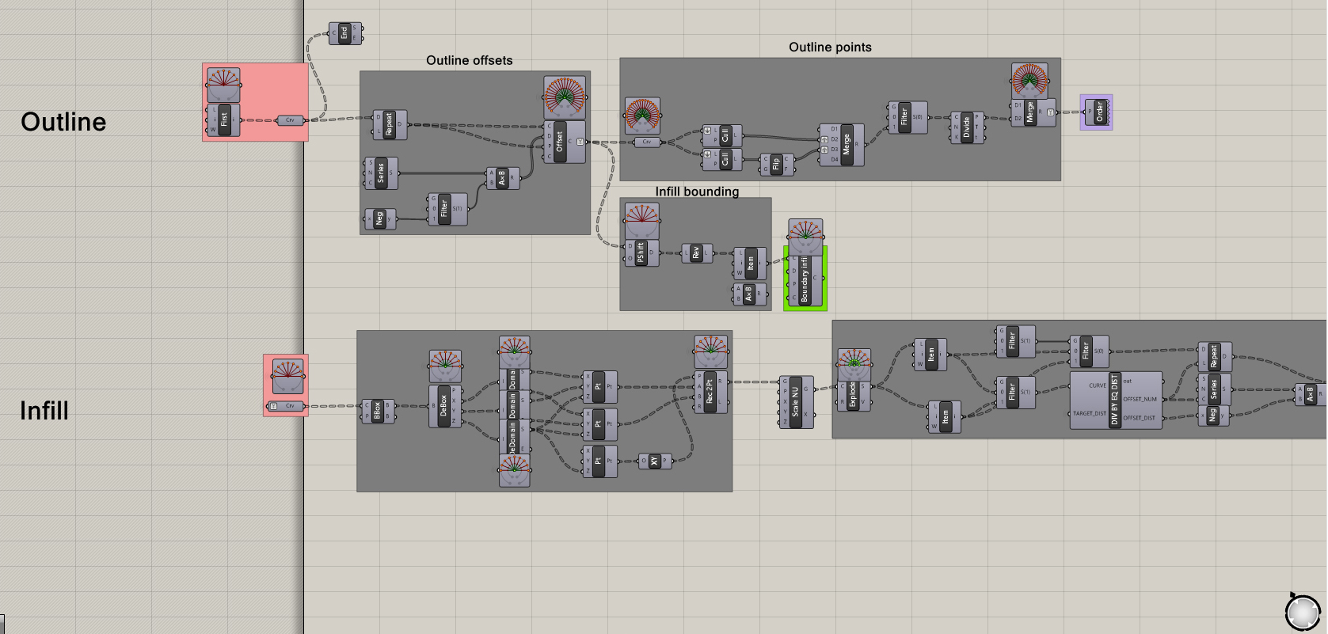
Task: Click the PShift component
Action: 641,253
